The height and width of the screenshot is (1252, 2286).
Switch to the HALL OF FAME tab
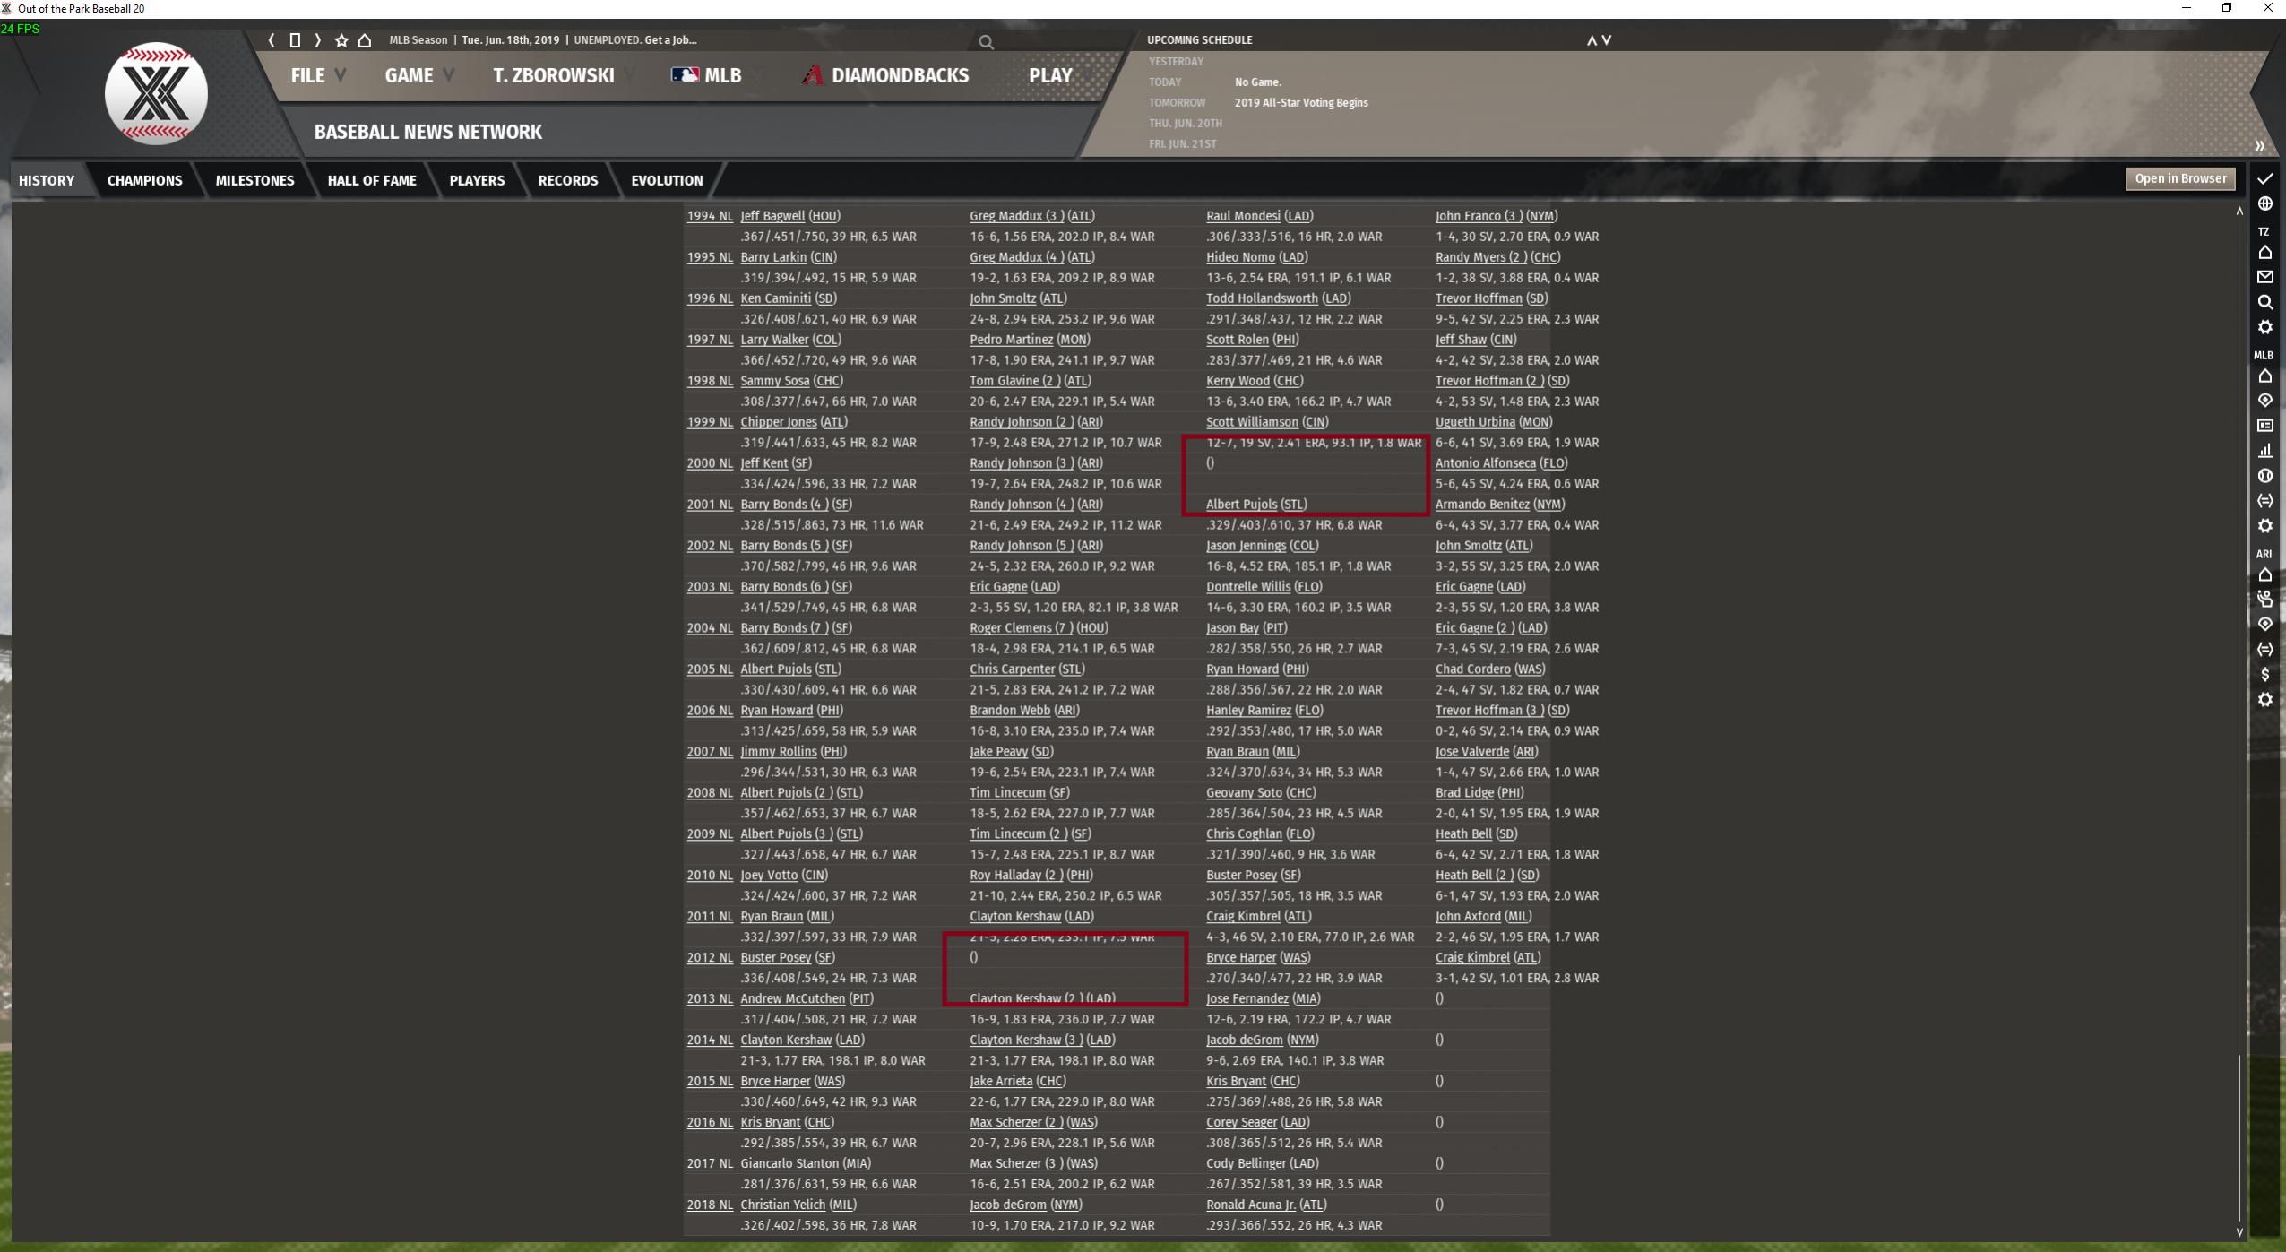point(372,180)
